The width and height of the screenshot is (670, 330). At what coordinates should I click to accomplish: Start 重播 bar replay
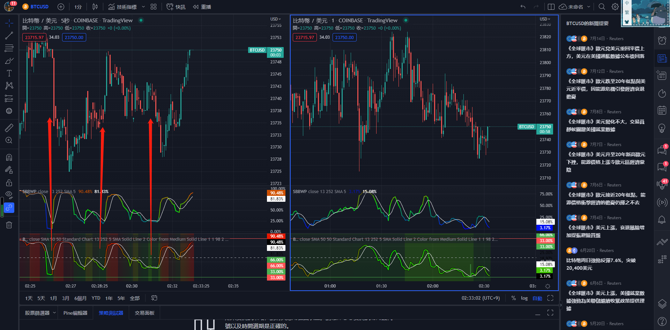pos(202,7)
